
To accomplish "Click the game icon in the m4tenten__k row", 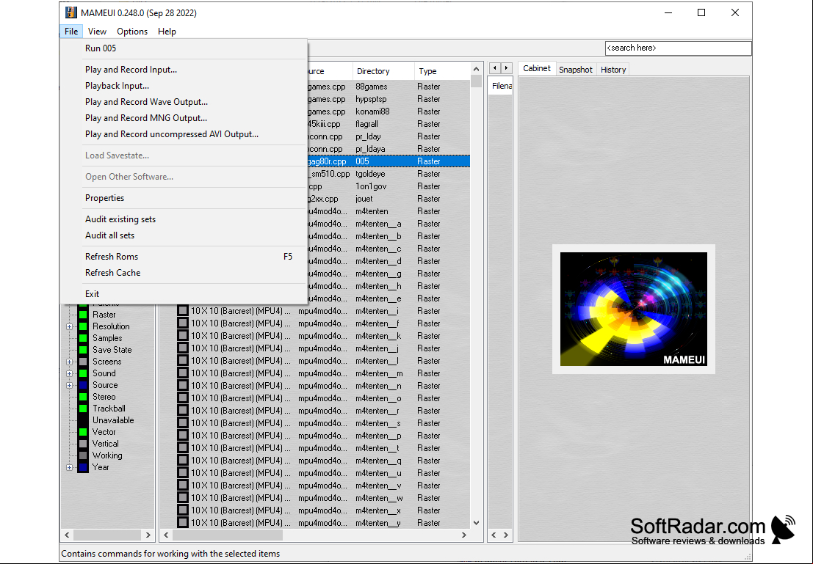I will tap(183, 336).
